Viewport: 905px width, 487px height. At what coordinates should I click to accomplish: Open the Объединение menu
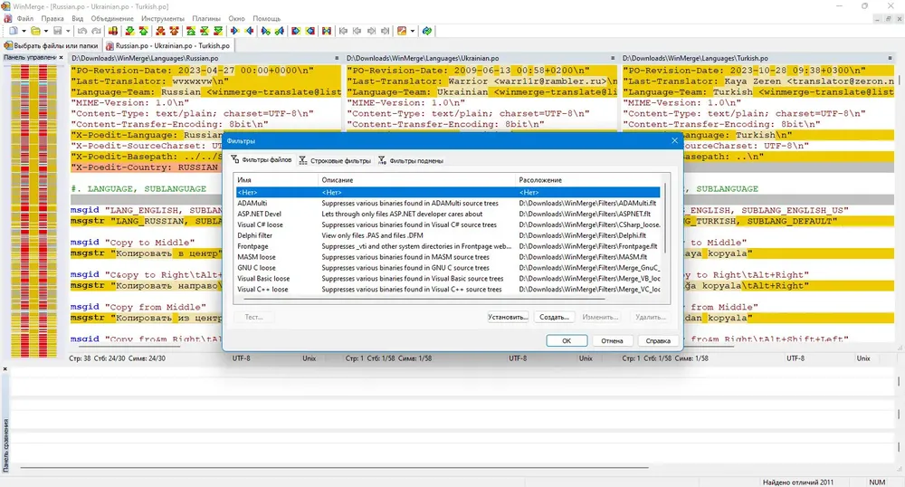point(112,18)
